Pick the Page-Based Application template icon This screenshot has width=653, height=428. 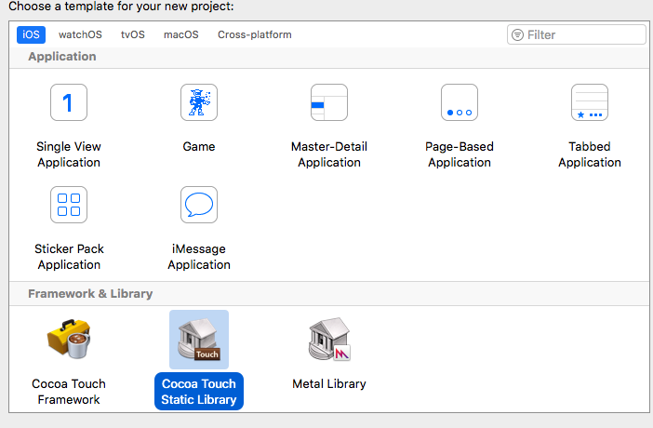click(460, 102)
